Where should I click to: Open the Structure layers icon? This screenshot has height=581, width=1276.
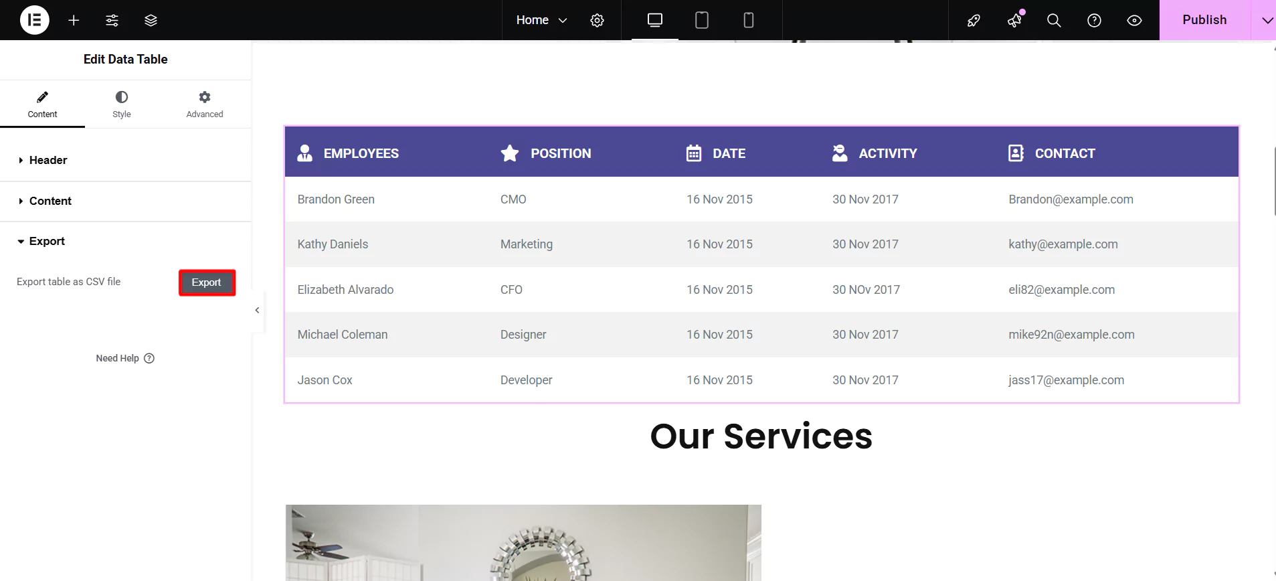151,20
